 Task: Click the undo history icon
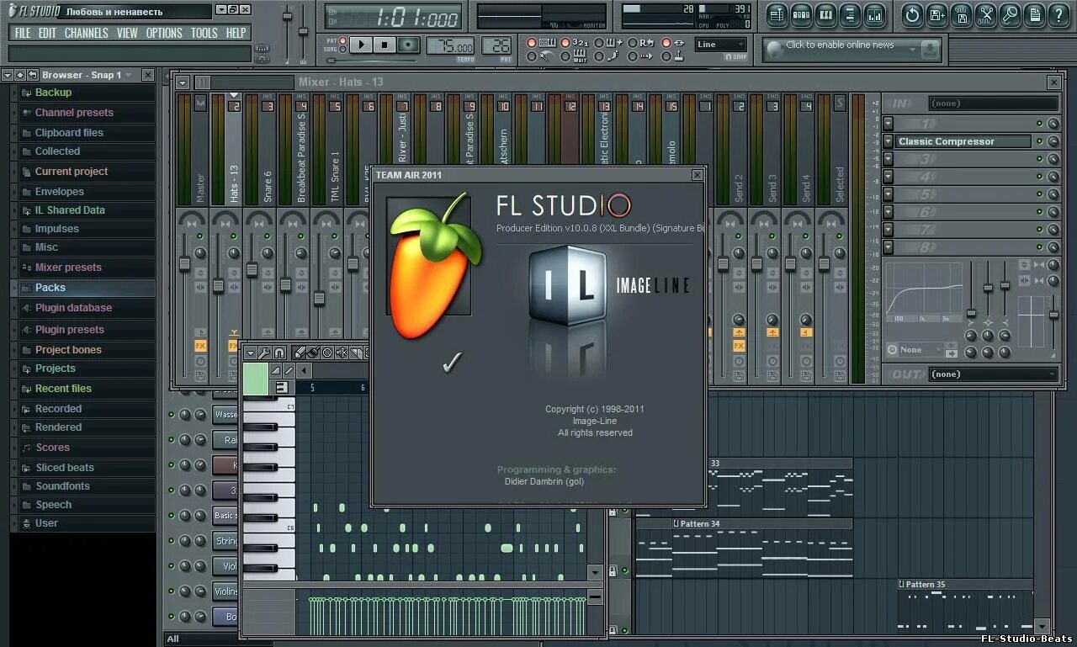[x=912, y=14]
